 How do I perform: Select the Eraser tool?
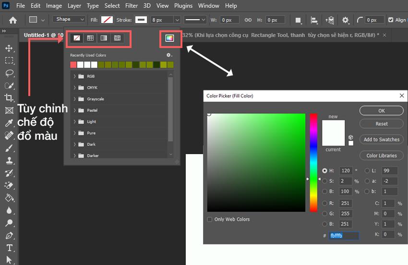[x=9, y=185]
